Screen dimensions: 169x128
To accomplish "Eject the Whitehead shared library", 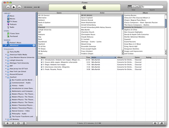I will pos(34,45).
